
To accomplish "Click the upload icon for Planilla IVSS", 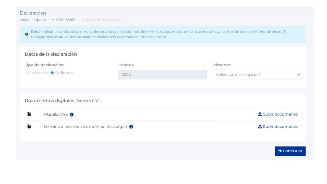I will click(x=260, y=114).
